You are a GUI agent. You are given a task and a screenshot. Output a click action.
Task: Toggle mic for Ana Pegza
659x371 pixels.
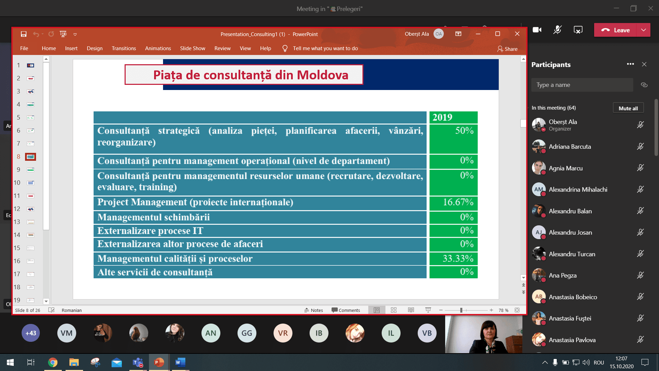640,276
